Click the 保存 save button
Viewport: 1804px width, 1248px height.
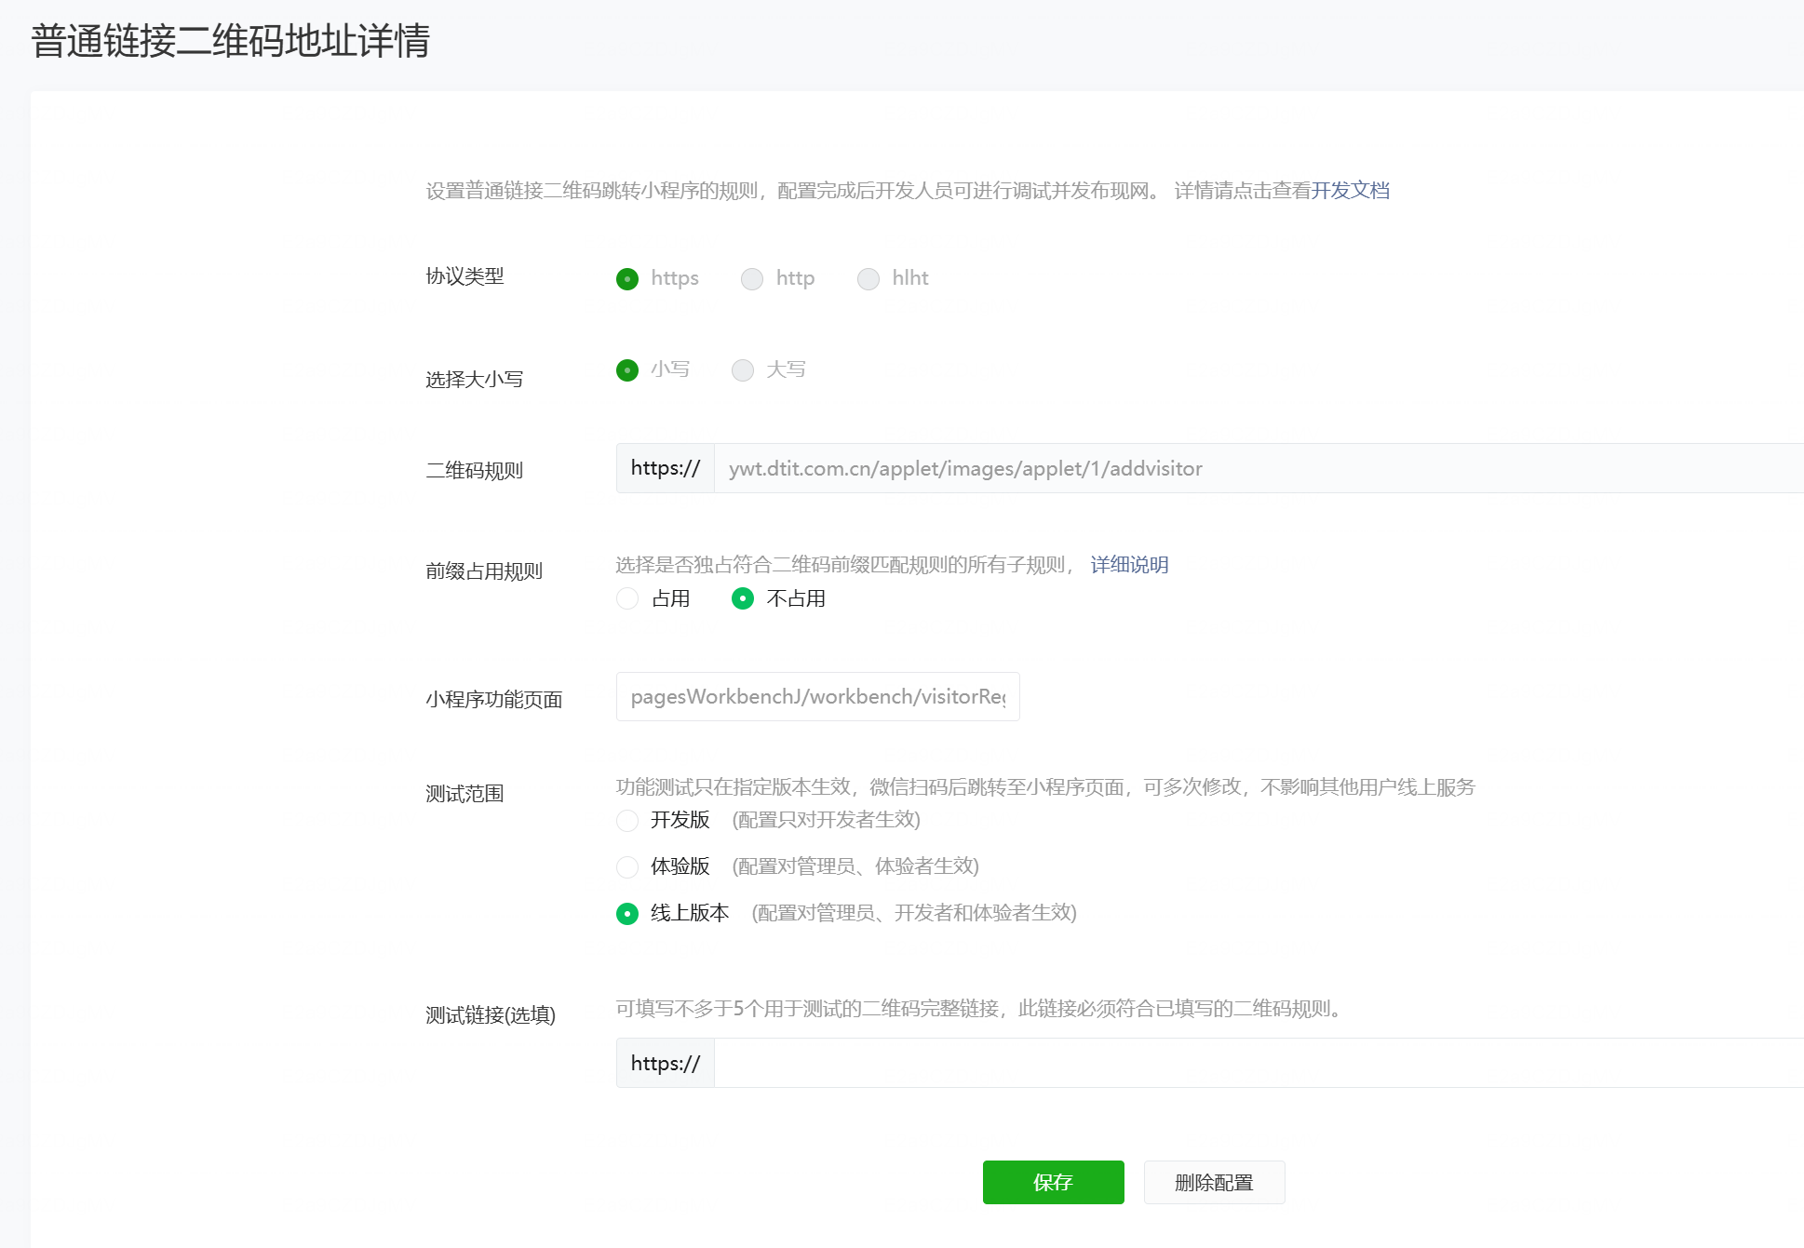pos(1053,1182)
